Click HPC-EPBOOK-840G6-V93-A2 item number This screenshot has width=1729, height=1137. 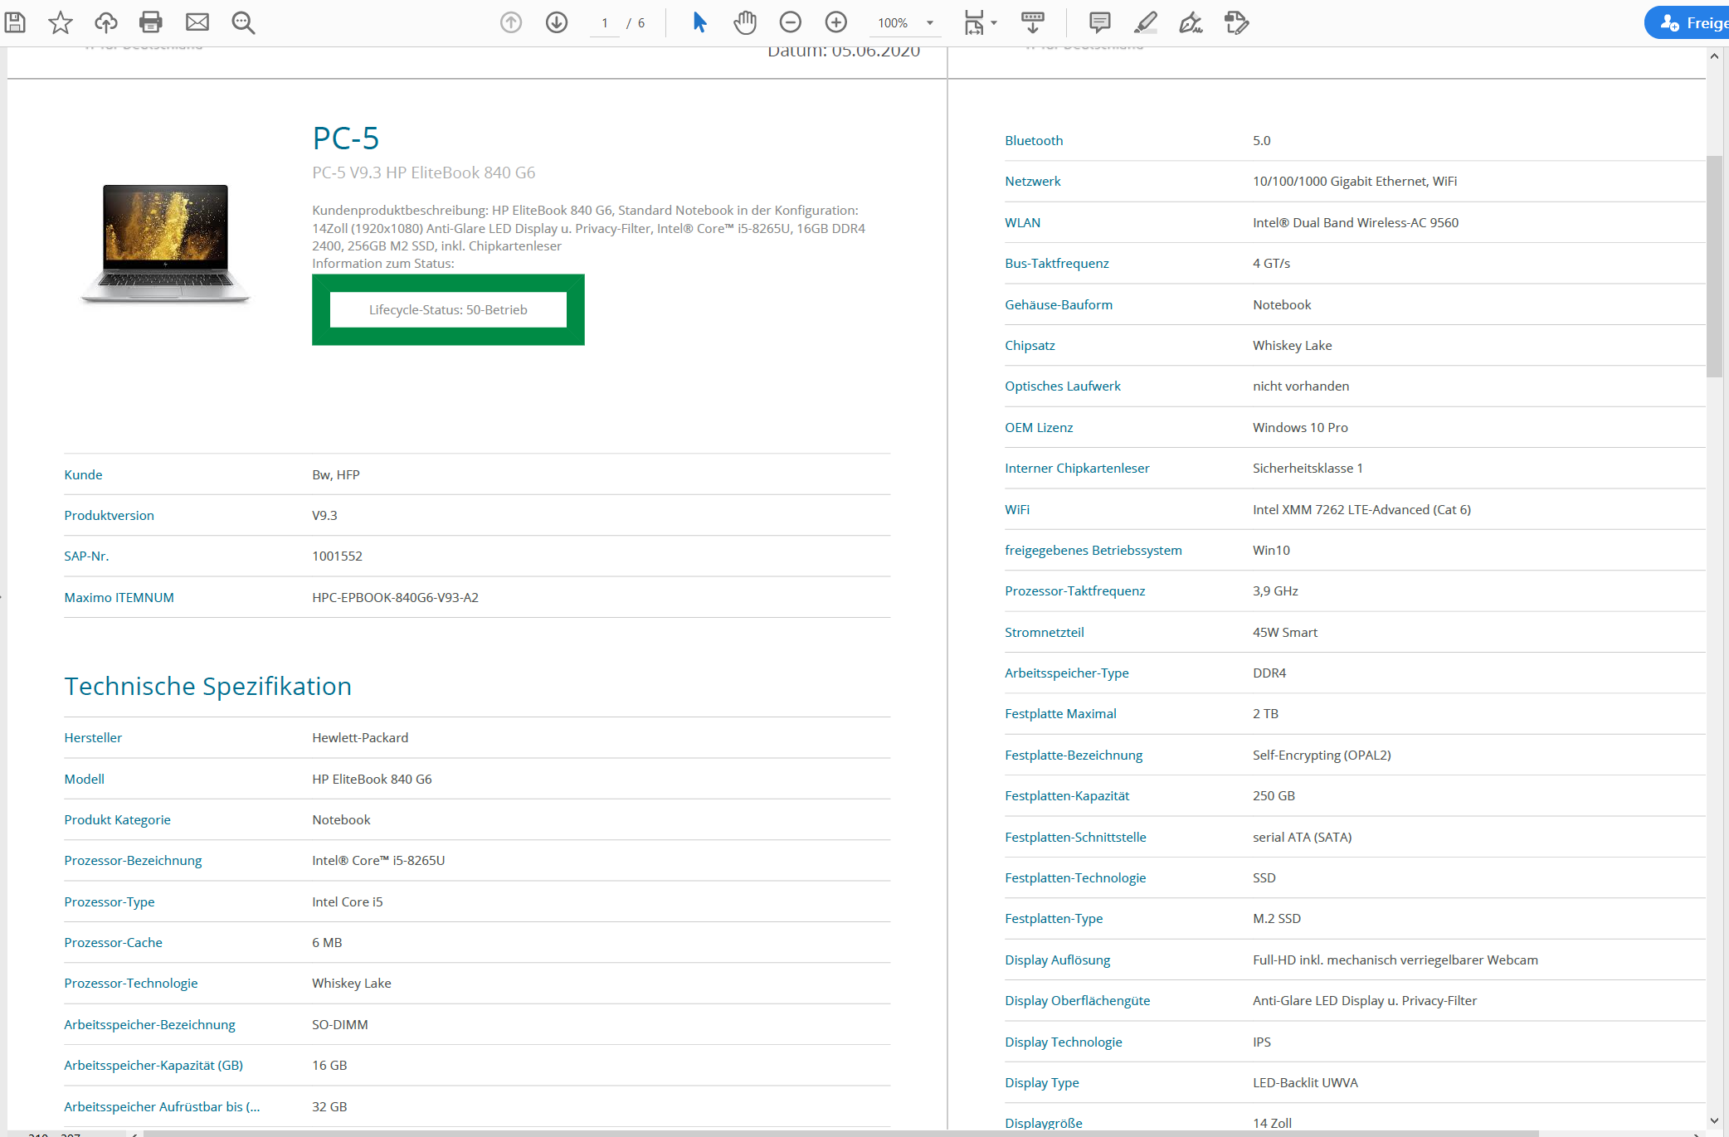395,597
